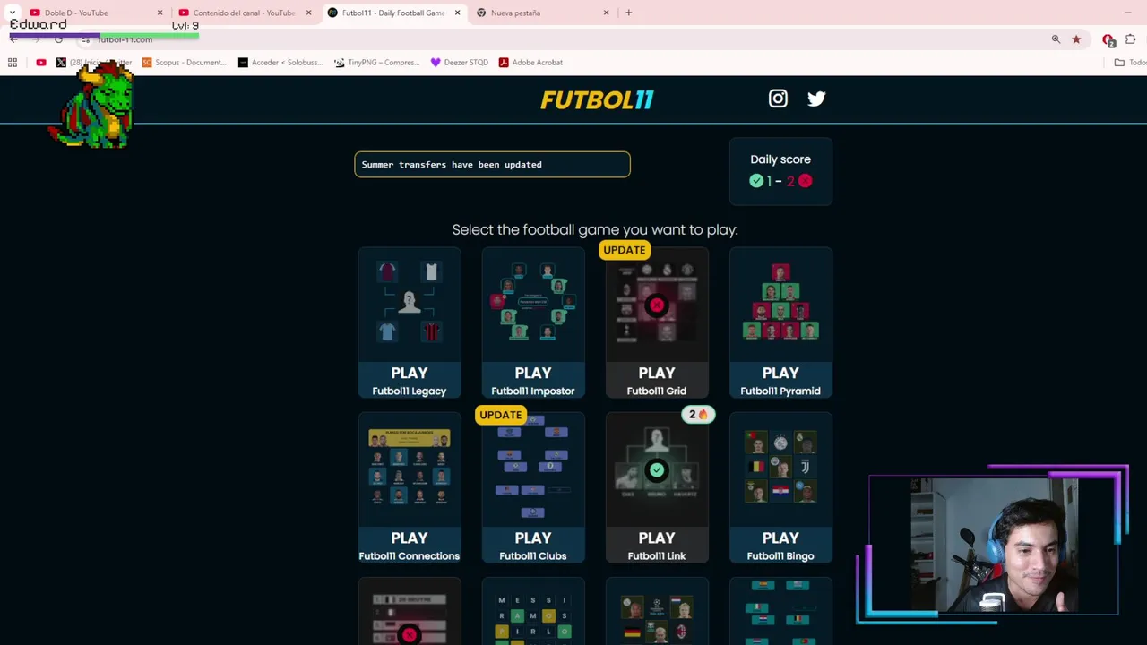
Task: Click the UPDATE badge above Futbol11 Grid
Action: click(624, 250)
